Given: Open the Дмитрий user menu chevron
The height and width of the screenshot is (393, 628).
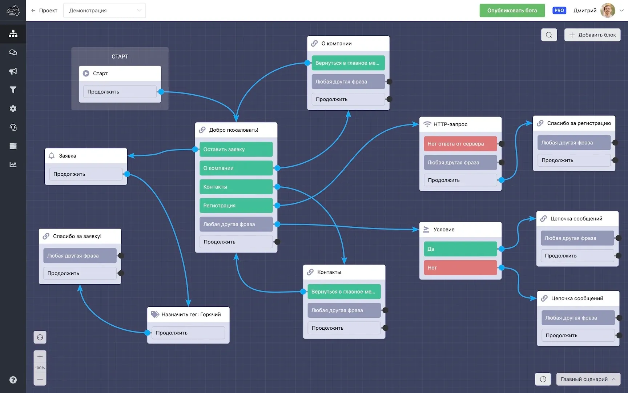Looking at the screenshot, I should click(x=621, y=11).
